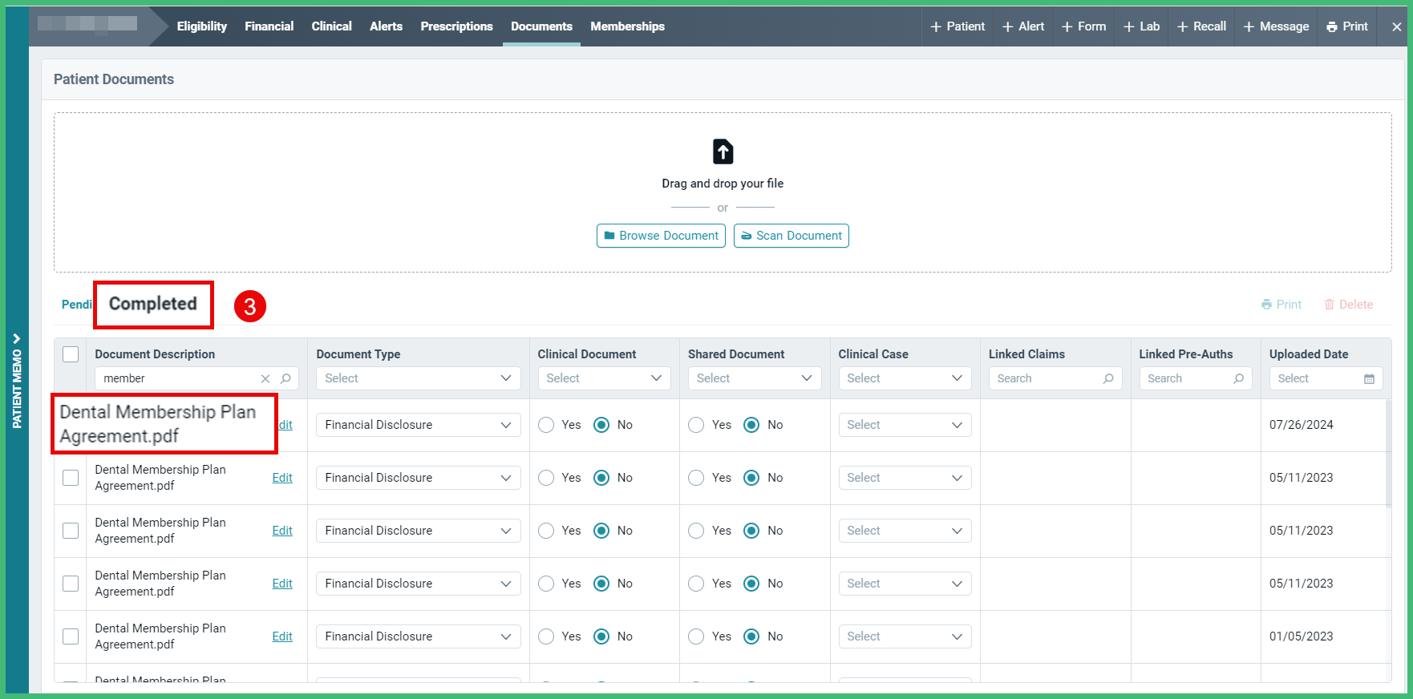Open the Clinical Case filter dropdown

pos(905,378)
